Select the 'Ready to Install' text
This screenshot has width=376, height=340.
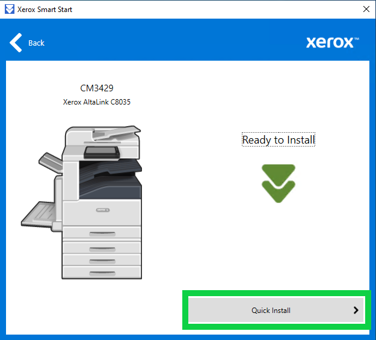pyautogui.click(x=278, y=139)
